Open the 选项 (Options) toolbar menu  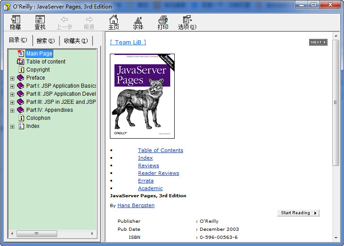(187, 22)
